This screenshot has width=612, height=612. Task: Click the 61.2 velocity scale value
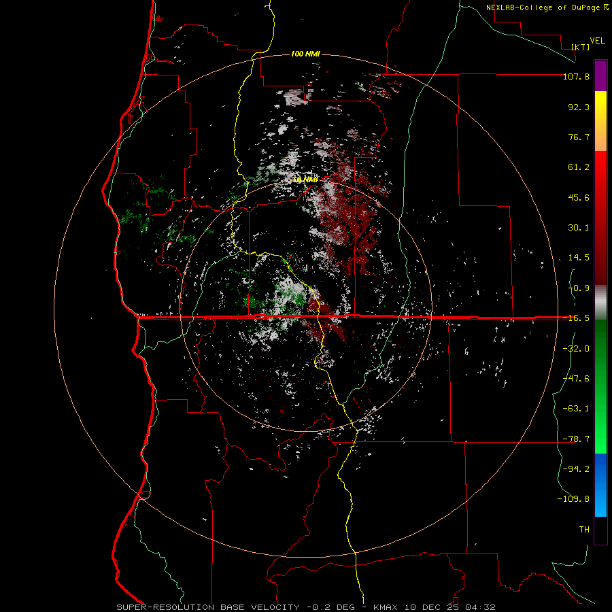click(x=579, y=167)
